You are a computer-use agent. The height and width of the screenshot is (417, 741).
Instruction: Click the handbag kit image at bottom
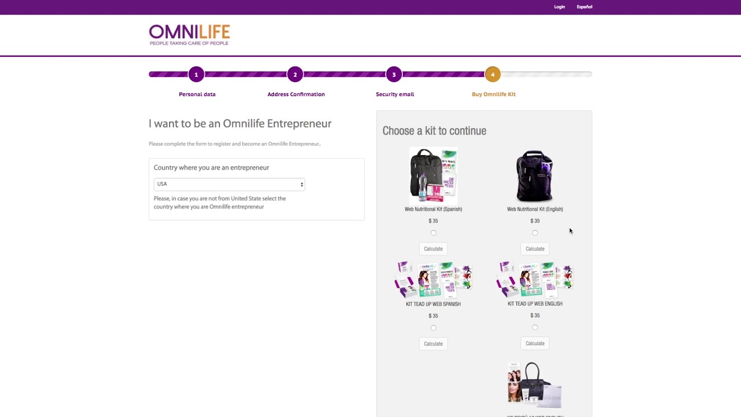pyautogui.click(x=535, y=385)
